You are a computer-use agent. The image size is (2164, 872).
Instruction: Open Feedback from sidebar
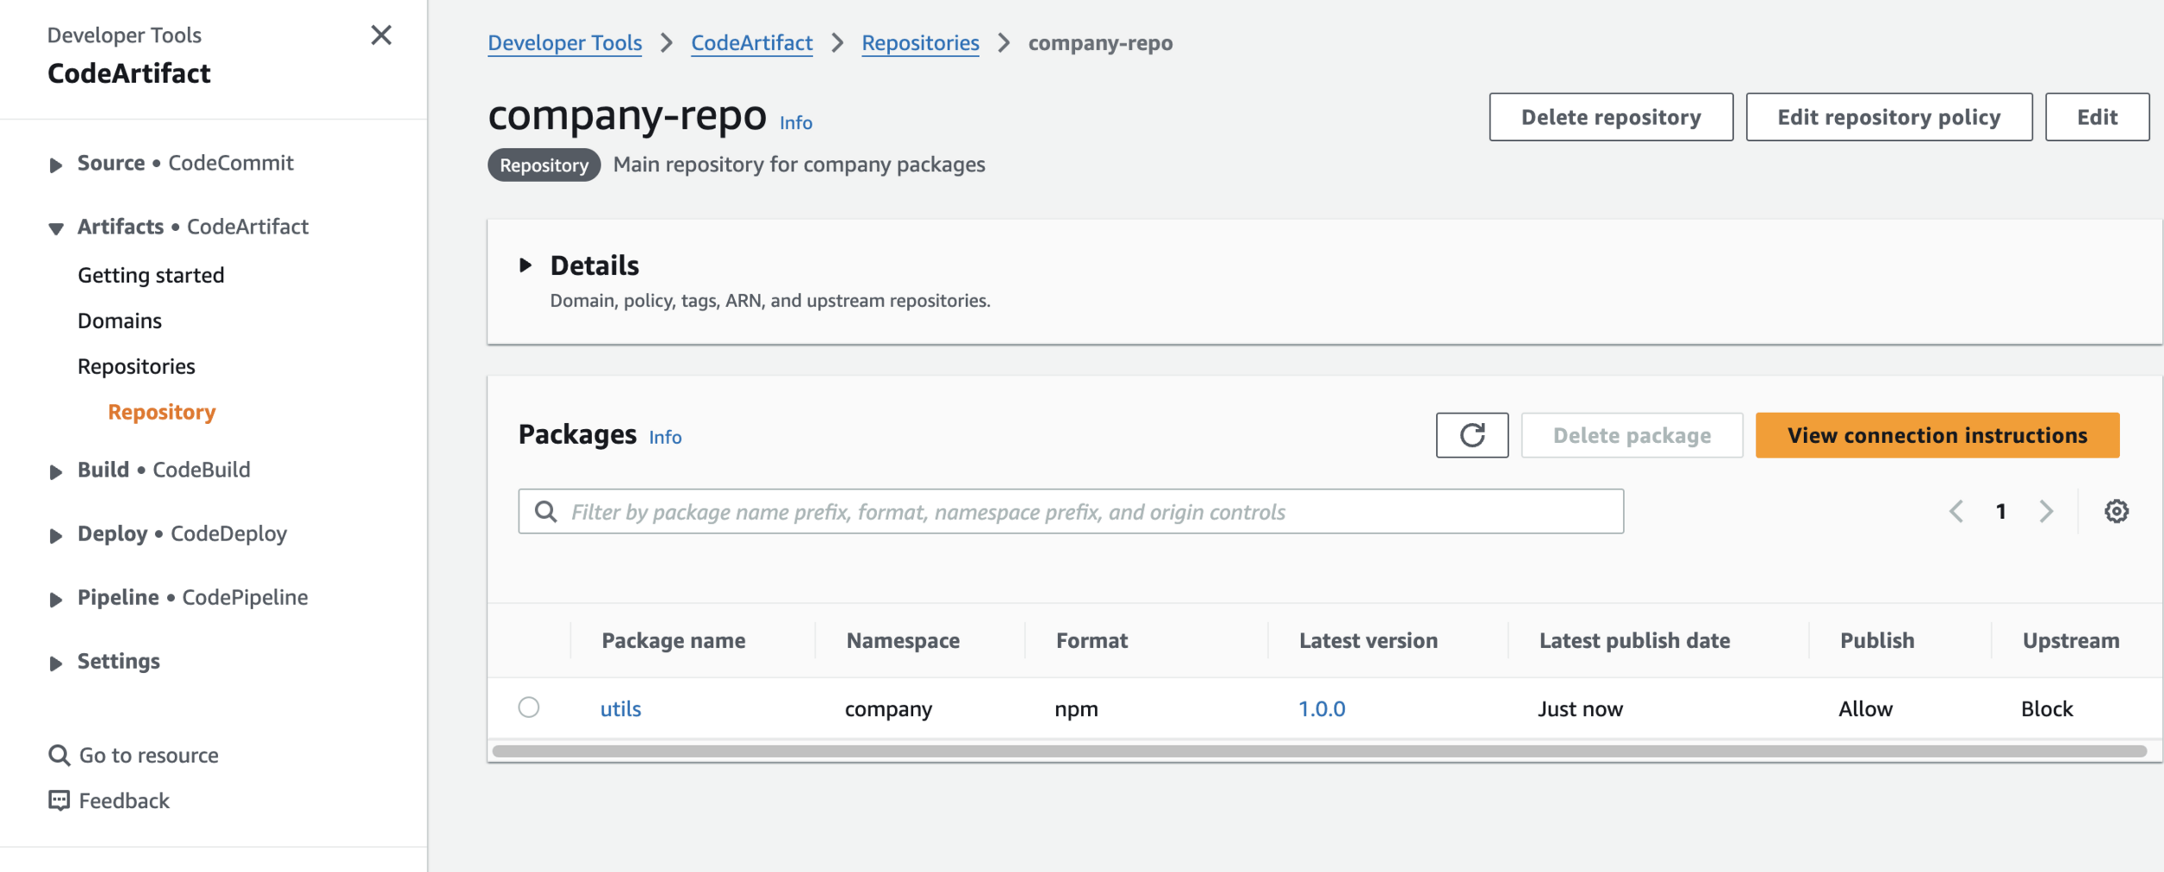click(x=124, y=801)
